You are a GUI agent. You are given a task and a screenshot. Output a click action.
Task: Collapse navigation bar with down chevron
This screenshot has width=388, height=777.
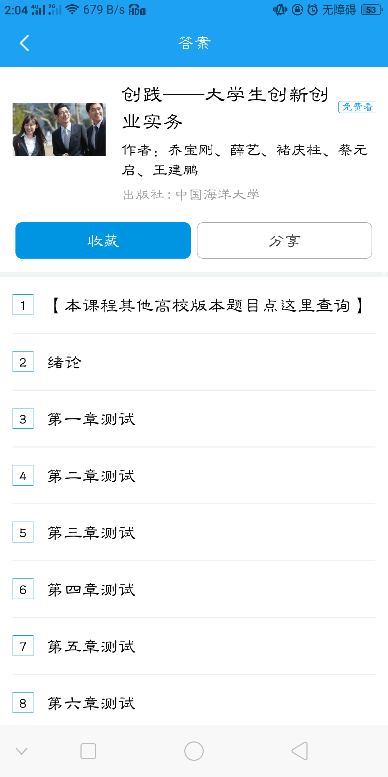coord(22,751)
